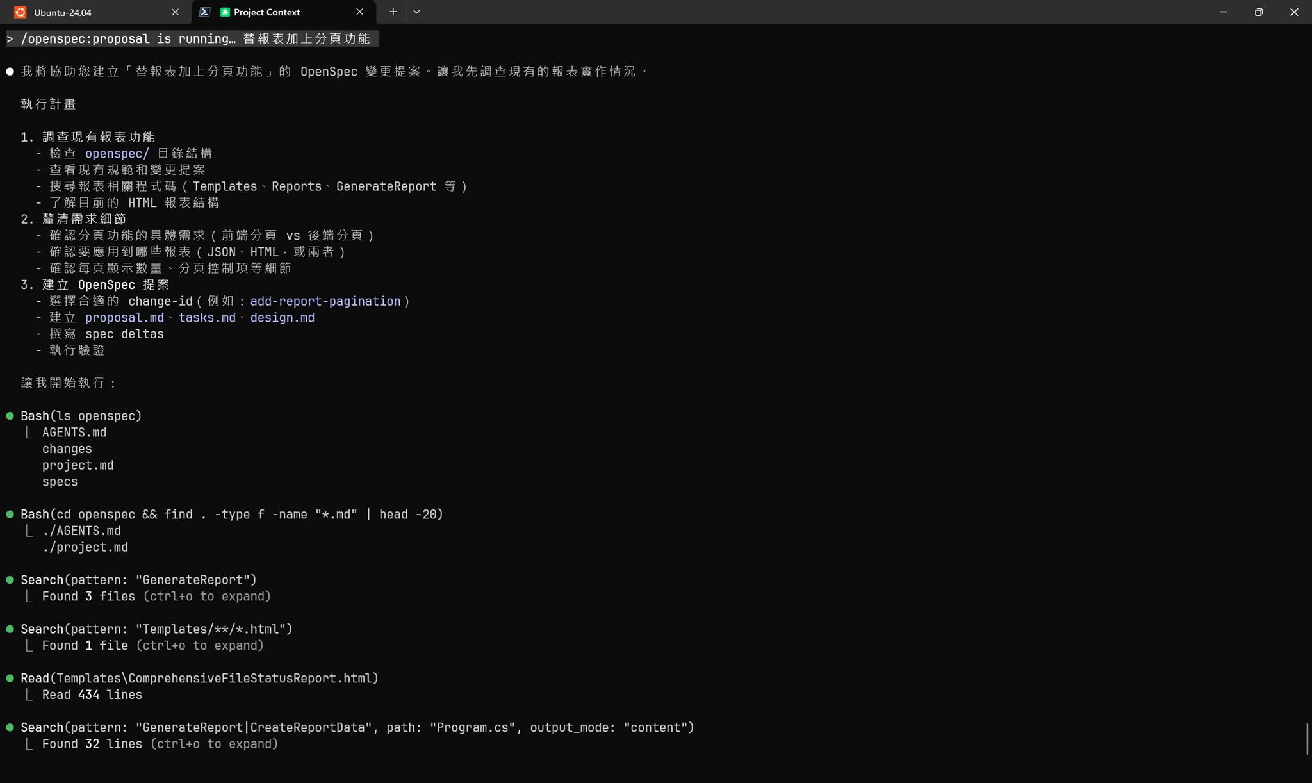The height and width of the screenshot is (783, 1312).
Task: Click the white bullet before the first response
Action: pyautogui.click(x=10, y=71)
